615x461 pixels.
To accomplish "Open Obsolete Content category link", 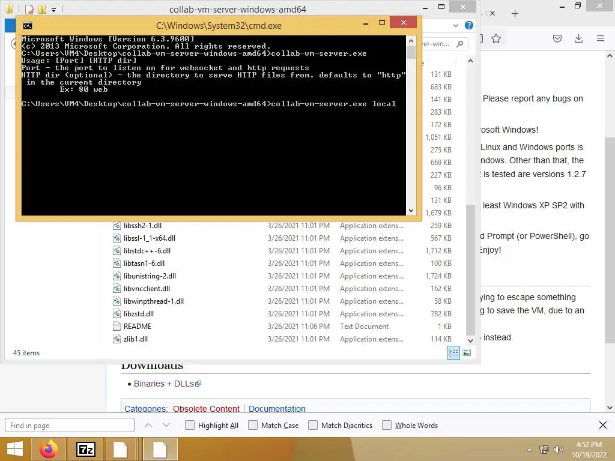I will pyautogui.click(x=206, y=408).
